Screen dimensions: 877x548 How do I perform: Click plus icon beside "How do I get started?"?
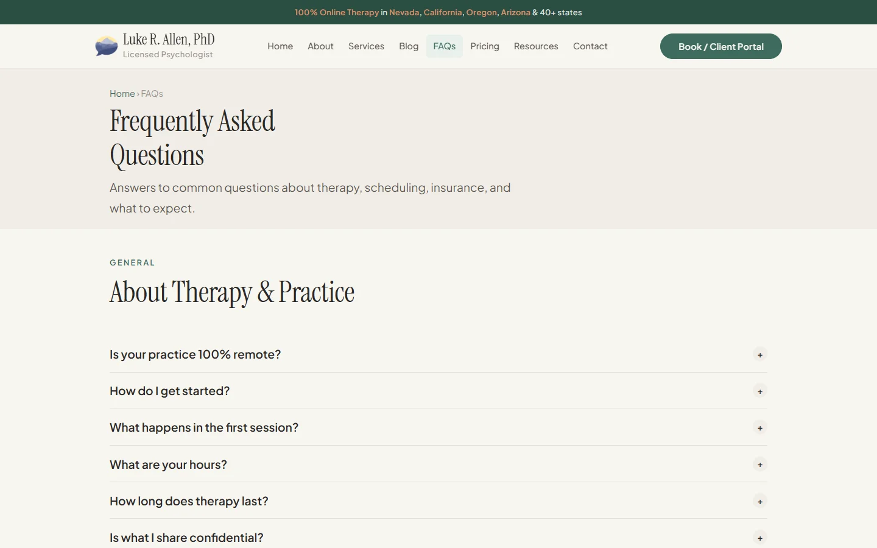point(759,392)
